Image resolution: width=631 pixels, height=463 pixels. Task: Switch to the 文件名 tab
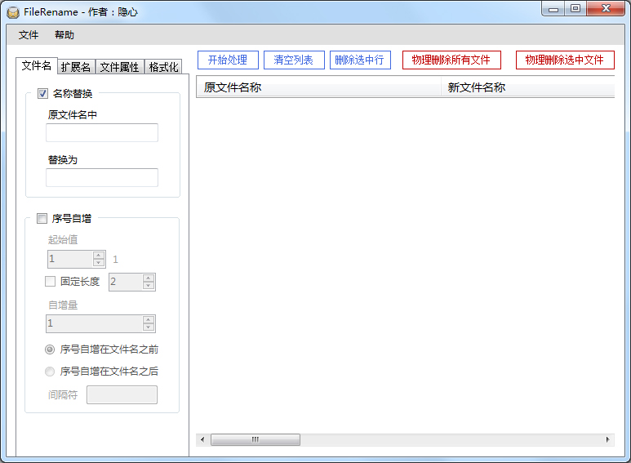(37, 65)
